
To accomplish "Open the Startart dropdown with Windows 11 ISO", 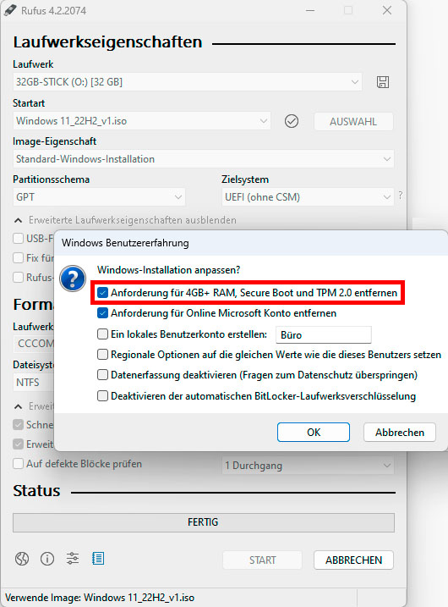I will tap(142, 121).
